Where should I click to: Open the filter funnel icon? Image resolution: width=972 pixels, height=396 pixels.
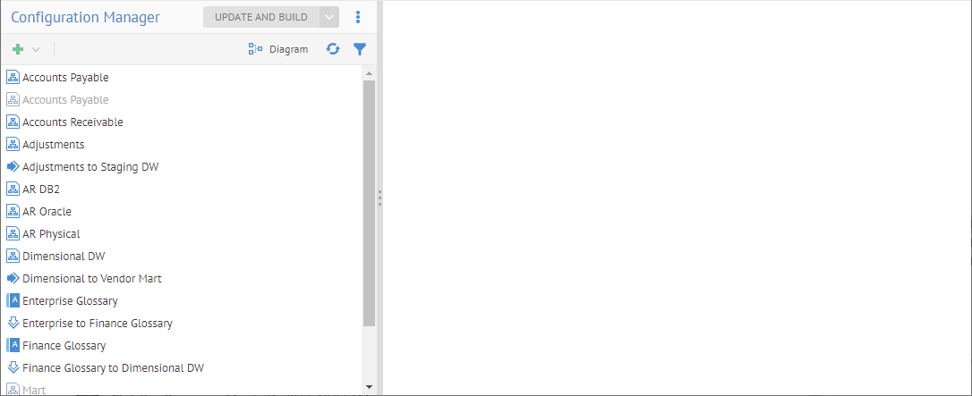(360, 50)
